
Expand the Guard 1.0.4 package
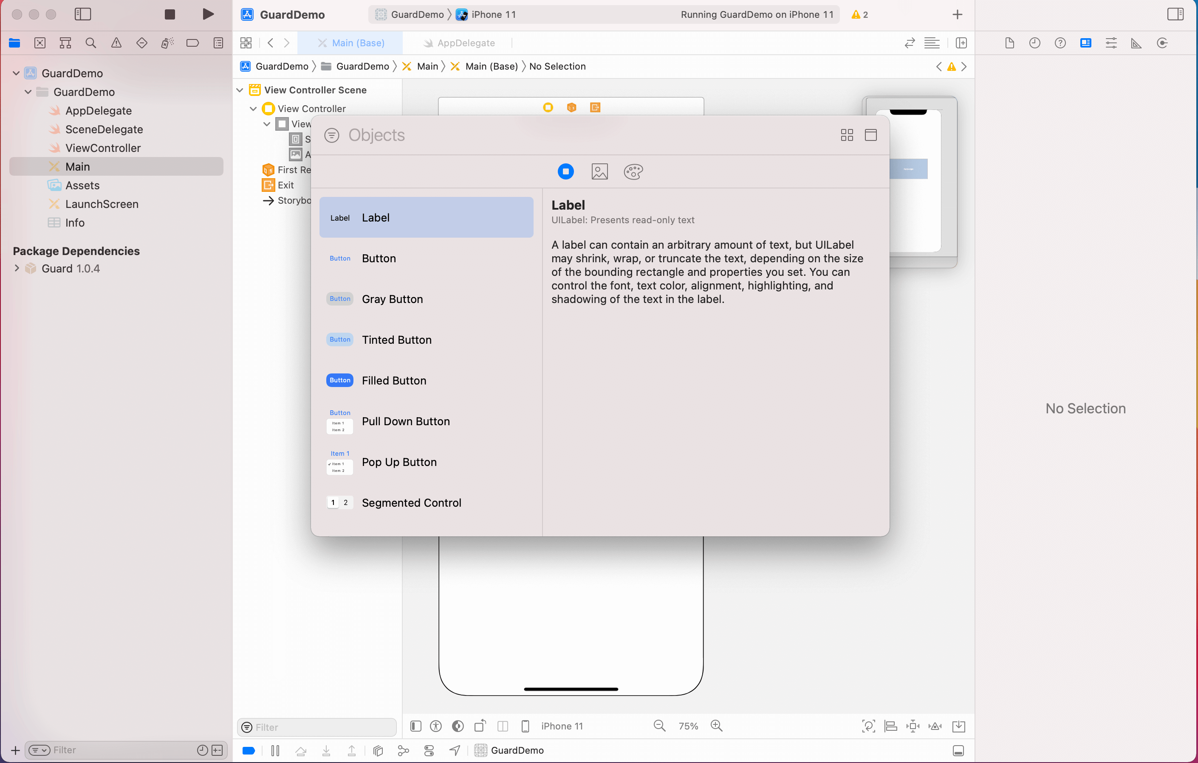pyautogui.click(x=17, y=269)
